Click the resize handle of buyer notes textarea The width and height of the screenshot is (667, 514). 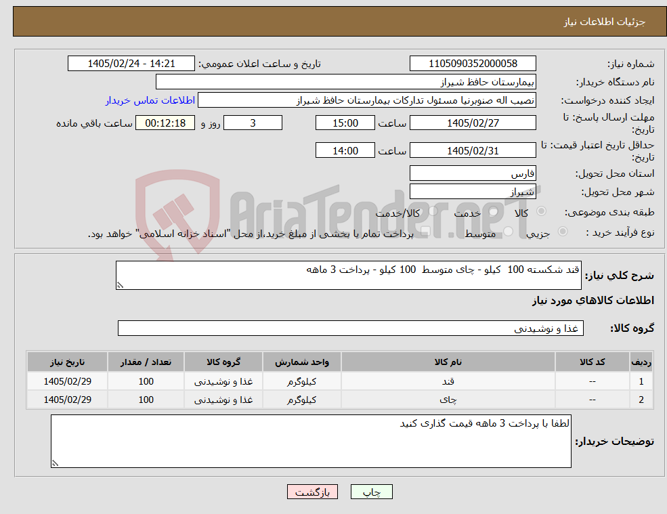point(55,463)
